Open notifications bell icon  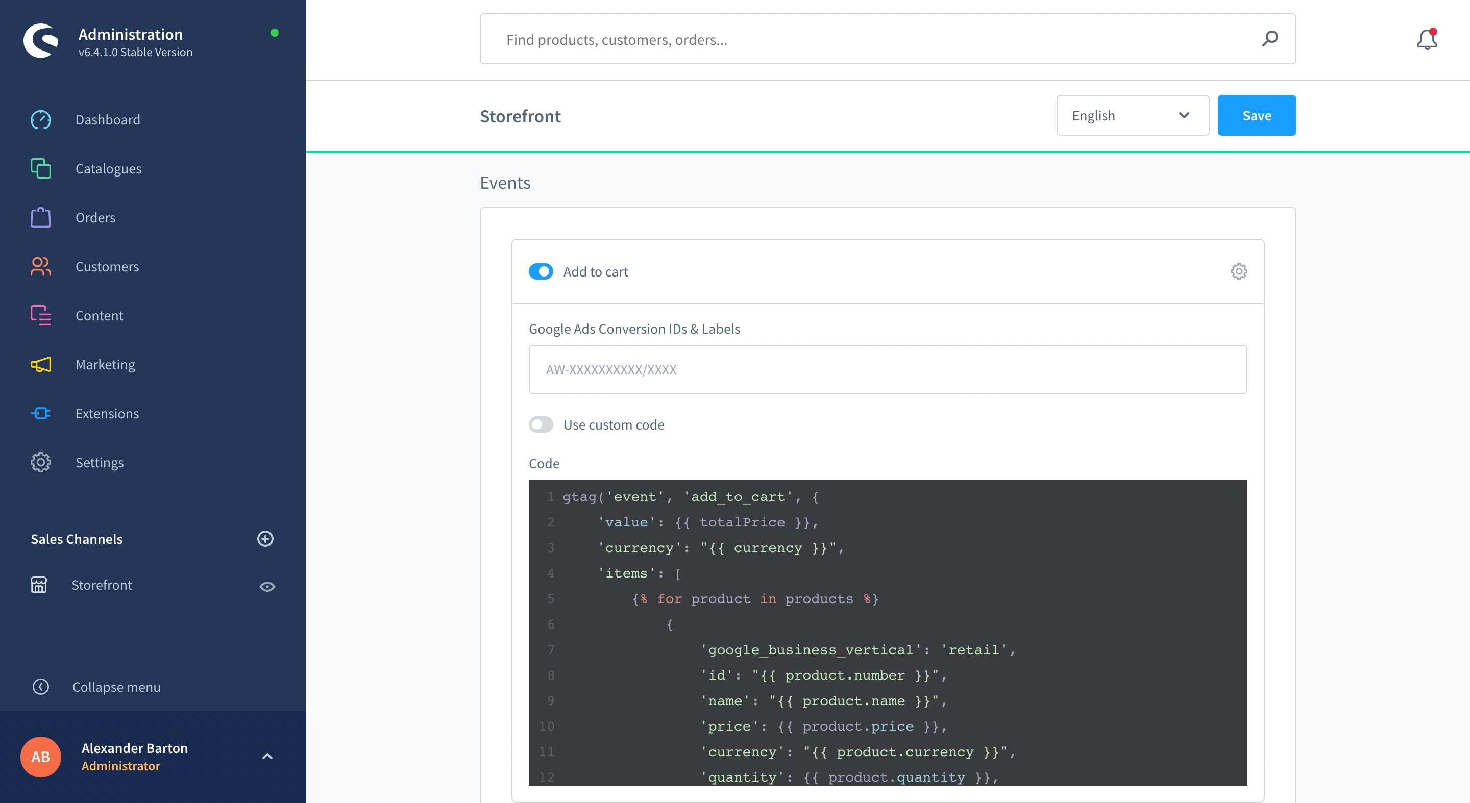[x=1427, y=39]
